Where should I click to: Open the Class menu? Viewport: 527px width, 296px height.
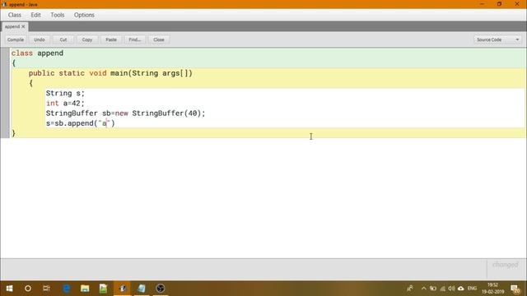15,15
